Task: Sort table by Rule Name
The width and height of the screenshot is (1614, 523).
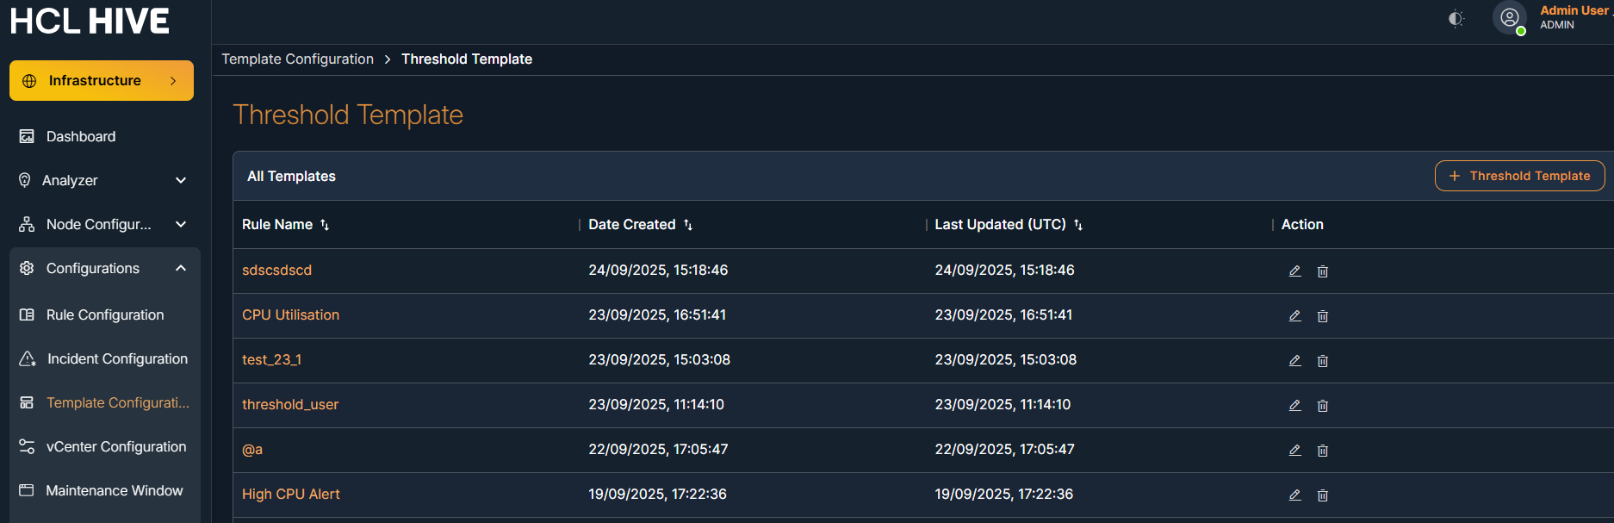Action: (x=325, y=225)
